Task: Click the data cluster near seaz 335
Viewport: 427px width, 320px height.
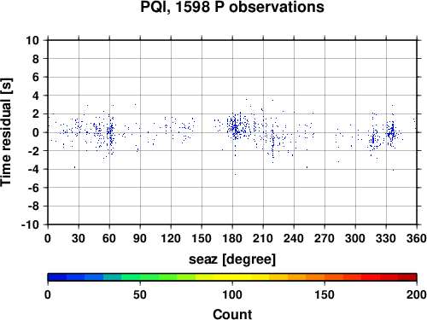Action: 392,133
